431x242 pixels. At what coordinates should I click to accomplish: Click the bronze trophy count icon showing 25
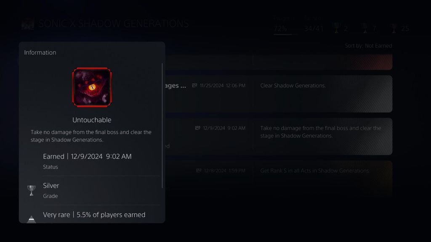(394, 28)
